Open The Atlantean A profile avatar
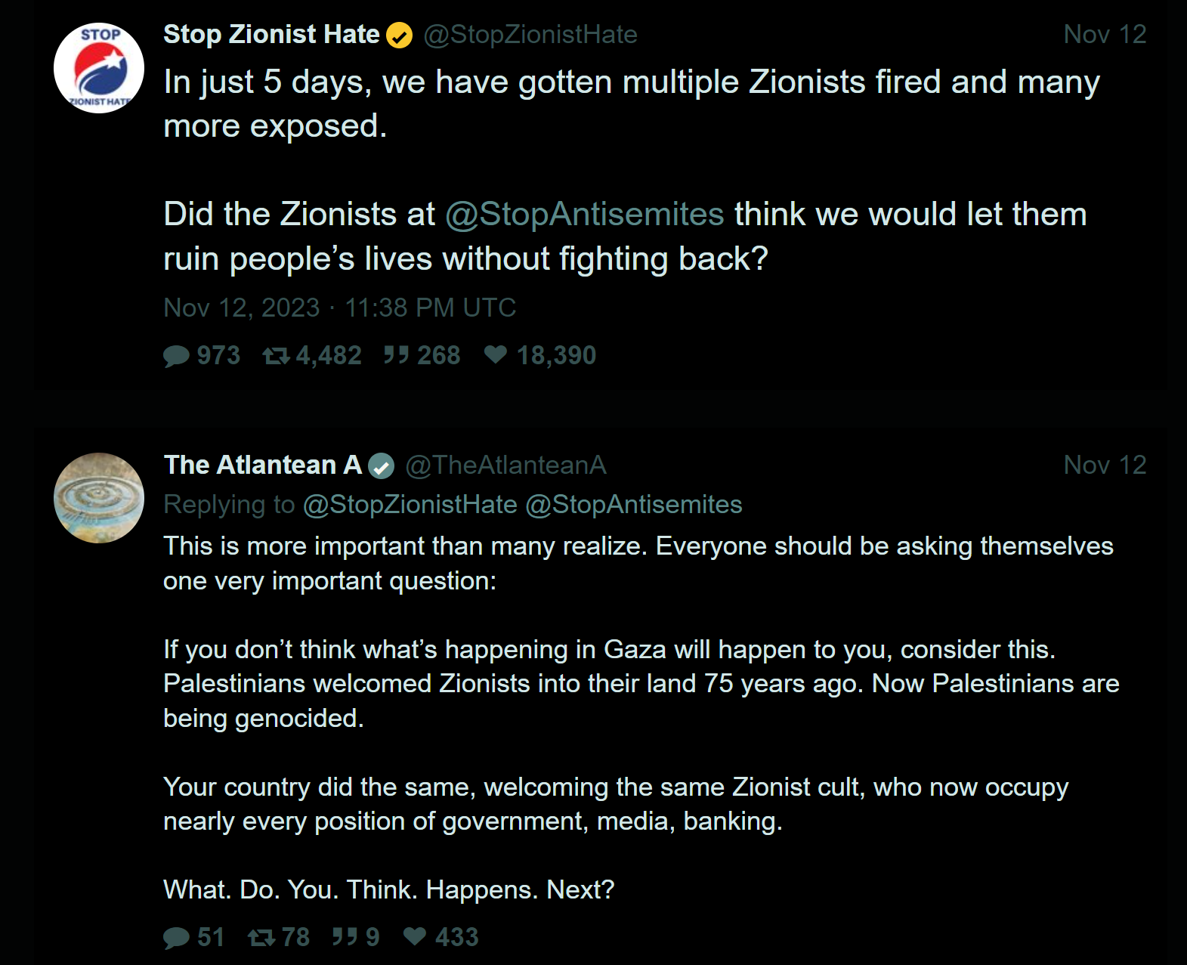Screen dimensions: 1187x965 [99, 498]
